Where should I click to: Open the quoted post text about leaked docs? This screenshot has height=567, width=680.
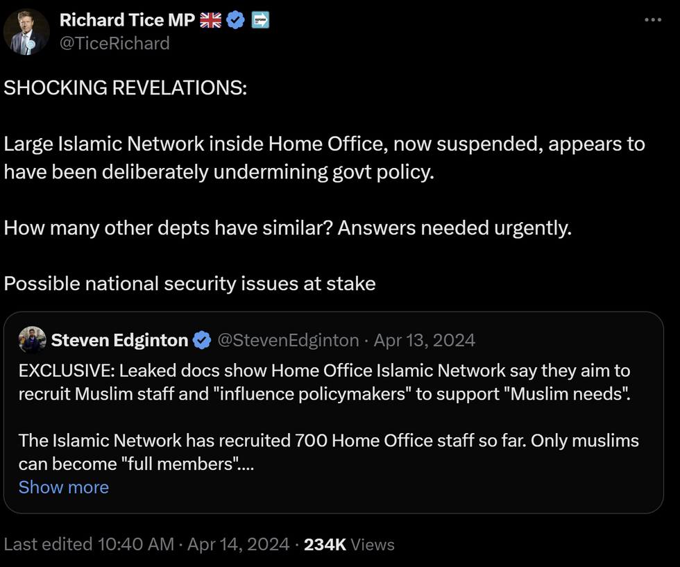pyautogui.click(x=325, y=382)
